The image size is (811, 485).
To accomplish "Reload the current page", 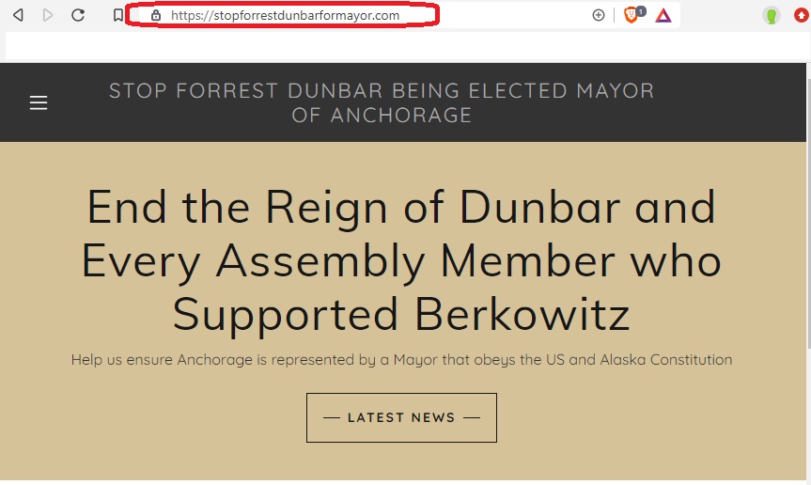I will click(x=78, y=15).
